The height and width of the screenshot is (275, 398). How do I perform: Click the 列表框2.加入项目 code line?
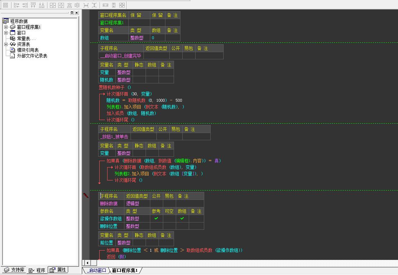pos(159,174)
